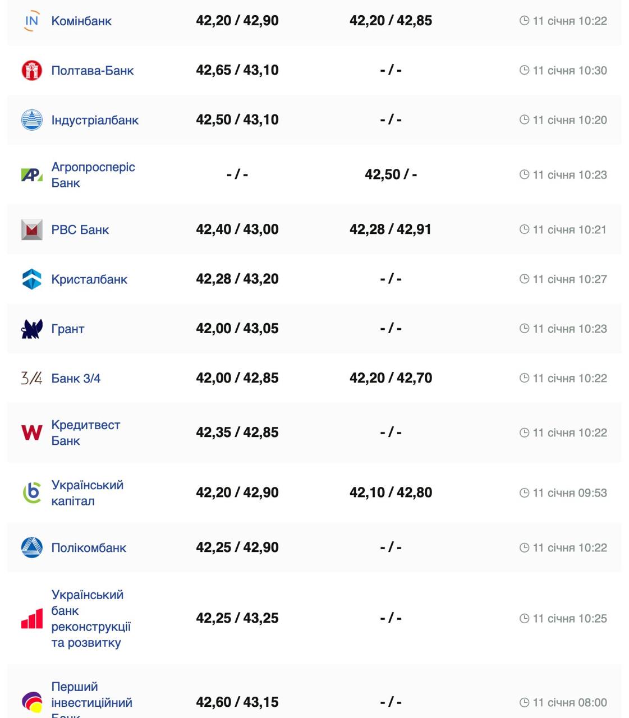Screen dimensions: 629x718
Task: Click the Український капітал green logo
Action: tap(31, 493)
